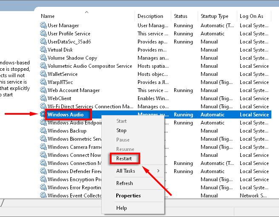Click 'Hosts spatia...' description of Volumetric Audio
The height and width of the screenshot is (217, 279).
(153, 66)
